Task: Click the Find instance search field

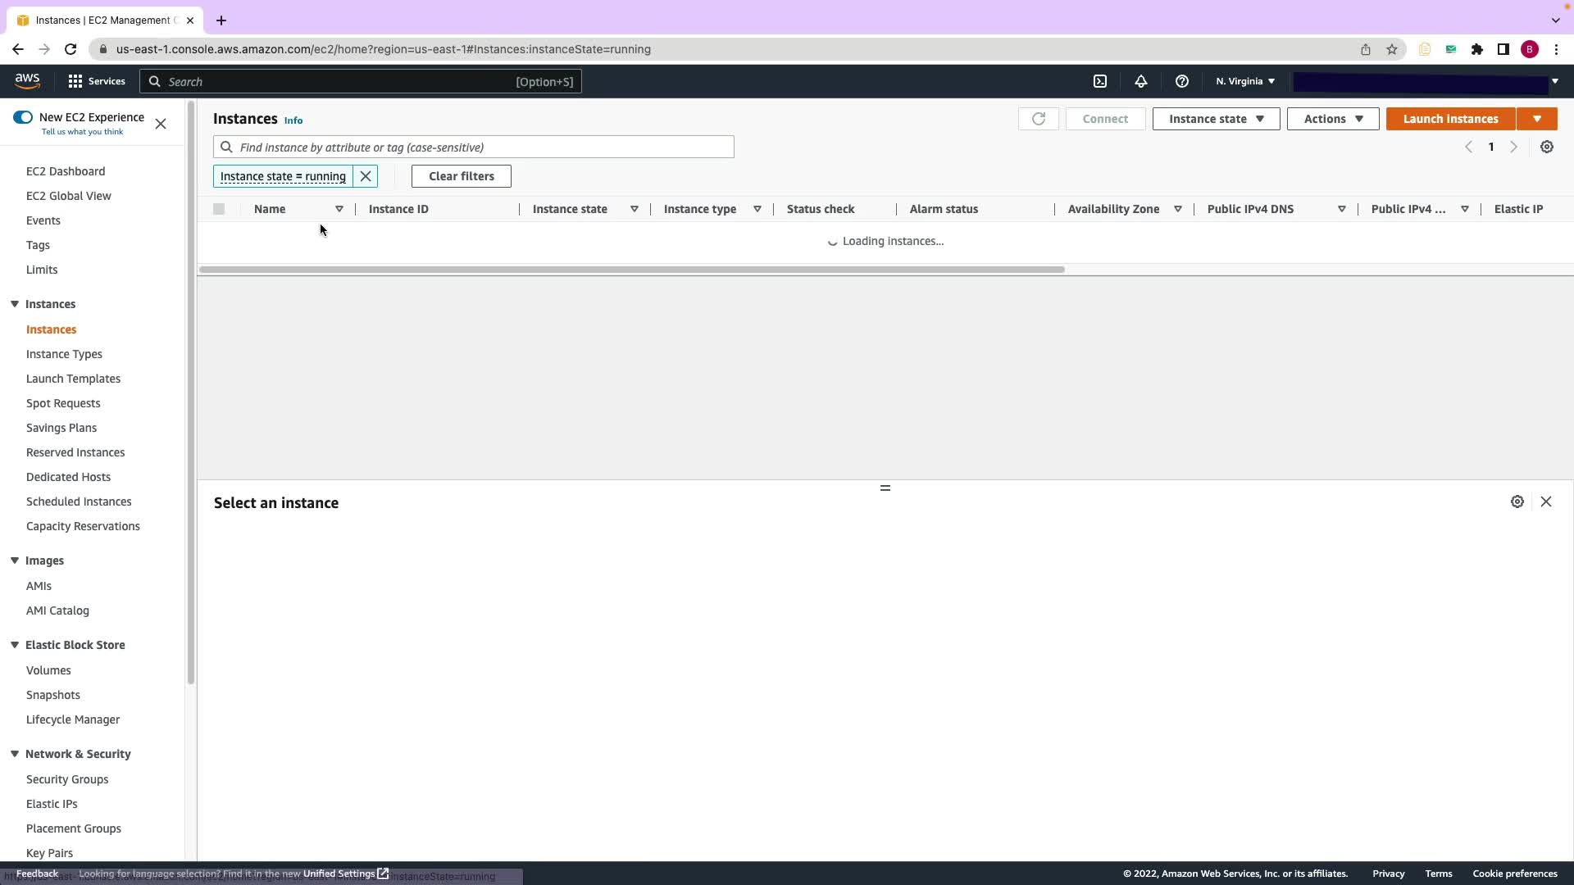Action: [484, 147]
